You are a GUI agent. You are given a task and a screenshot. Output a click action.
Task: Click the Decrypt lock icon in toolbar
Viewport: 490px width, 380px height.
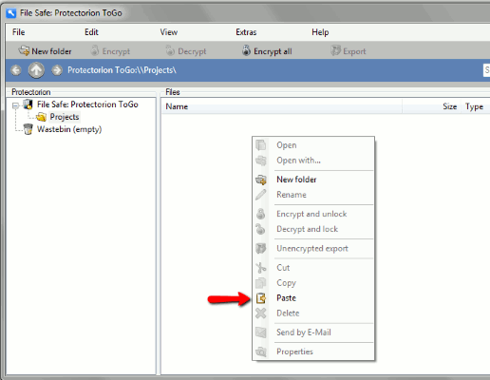(x=170, y=50)
